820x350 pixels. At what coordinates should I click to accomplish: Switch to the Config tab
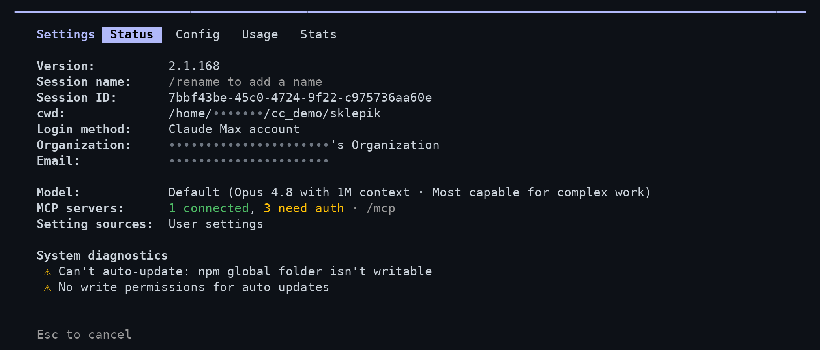197,35
